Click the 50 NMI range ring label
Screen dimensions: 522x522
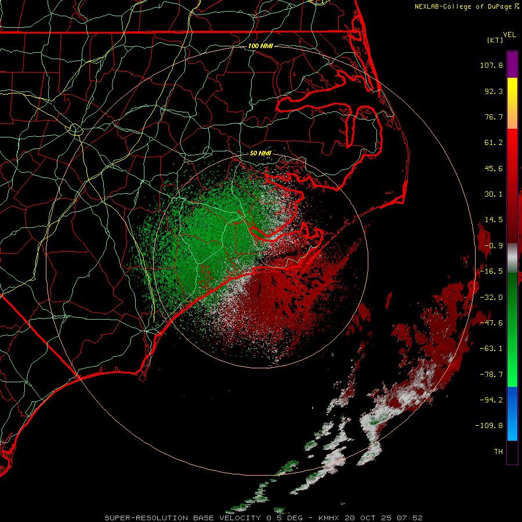(x=260, y=153)
